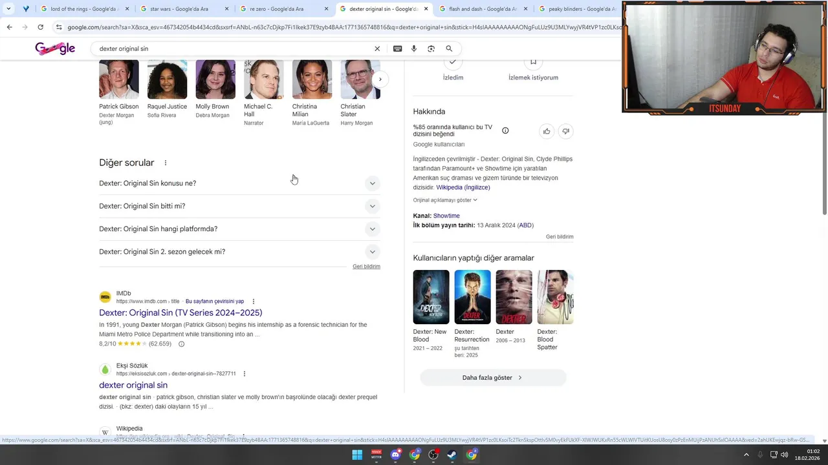
Task: Expand "Orijinal açıklamayı göster"
Action: point(445,200)
